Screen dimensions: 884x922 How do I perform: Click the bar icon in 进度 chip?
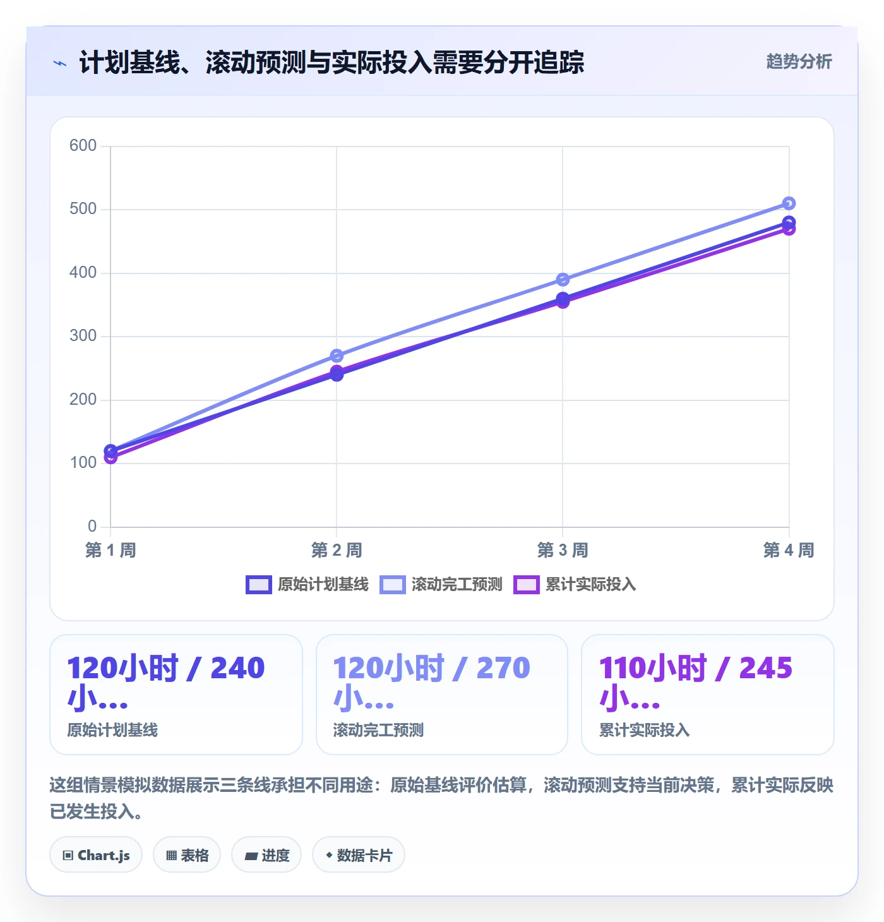point(251,856)
